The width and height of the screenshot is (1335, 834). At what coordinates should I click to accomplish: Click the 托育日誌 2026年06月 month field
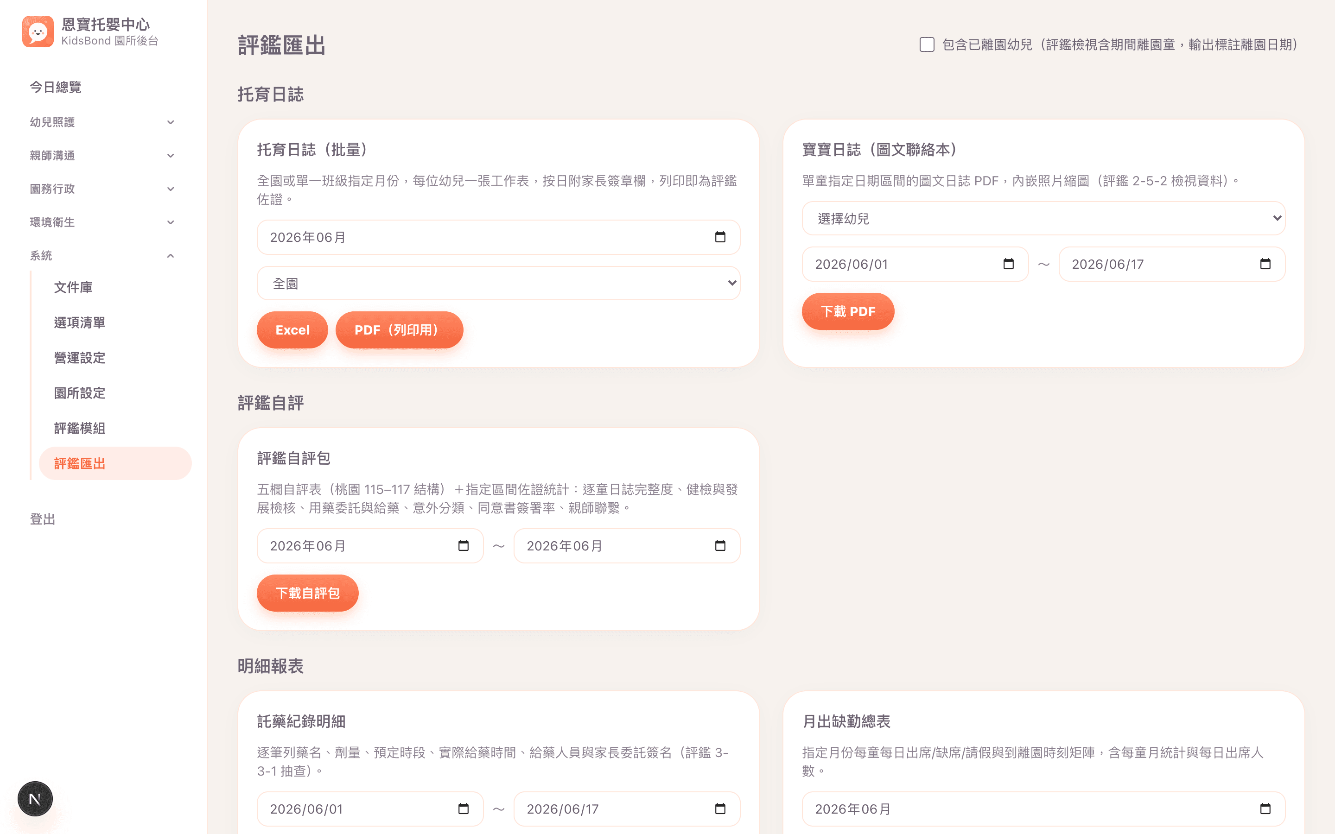498,237
